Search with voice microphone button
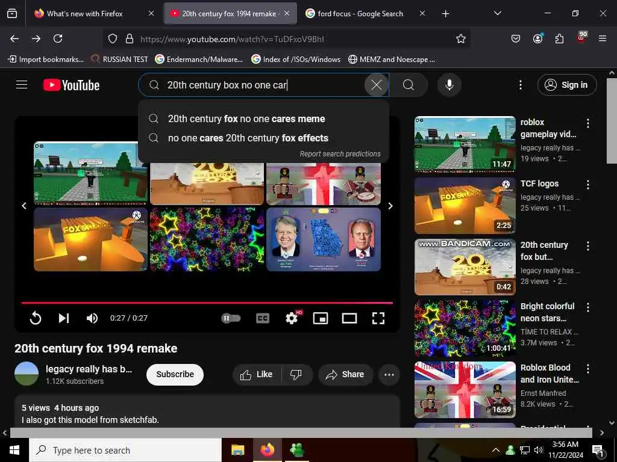 tap(449, 85)
